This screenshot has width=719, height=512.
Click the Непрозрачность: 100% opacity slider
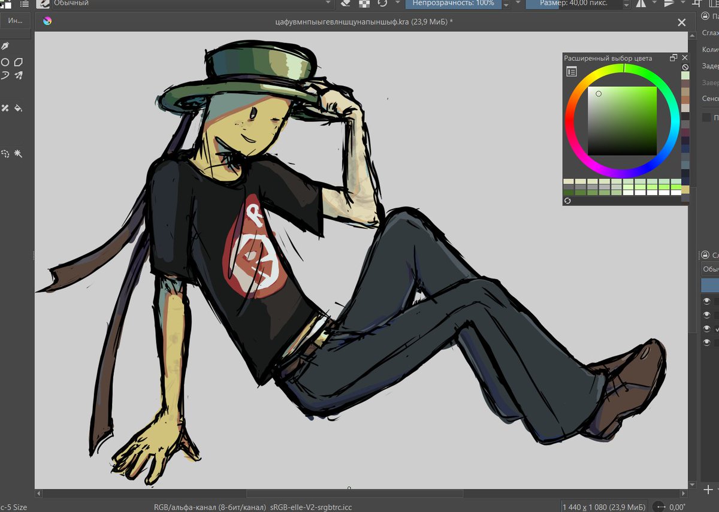click(454, 4)
